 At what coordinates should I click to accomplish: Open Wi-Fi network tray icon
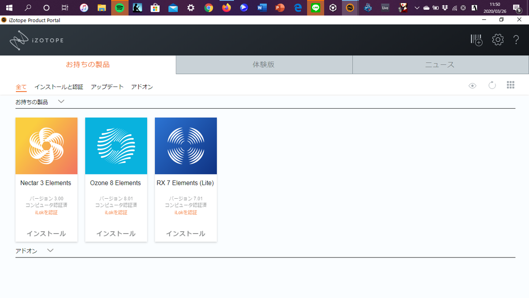click(454, 8)
